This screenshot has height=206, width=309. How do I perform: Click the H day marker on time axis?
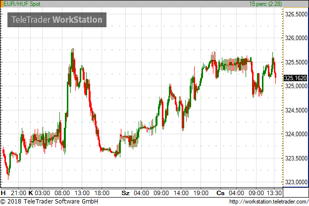click(x=3, y=193)
